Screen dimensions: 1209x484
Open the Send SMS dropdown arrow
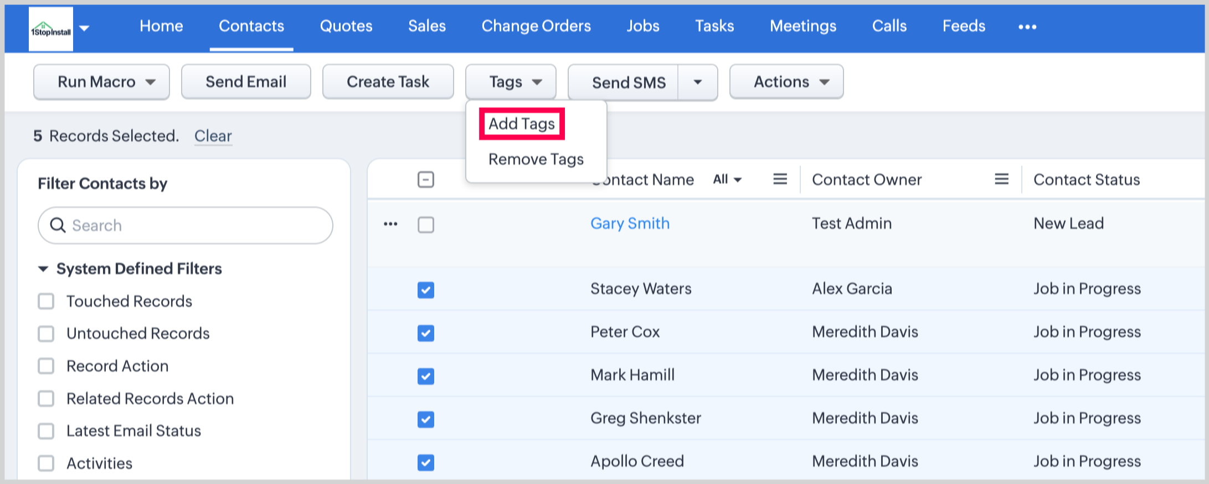[x=697, y=82]
